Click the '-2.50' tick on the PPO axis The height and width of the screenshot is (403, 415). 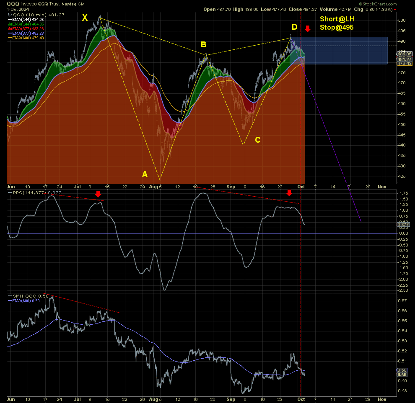tap(403, 290)
